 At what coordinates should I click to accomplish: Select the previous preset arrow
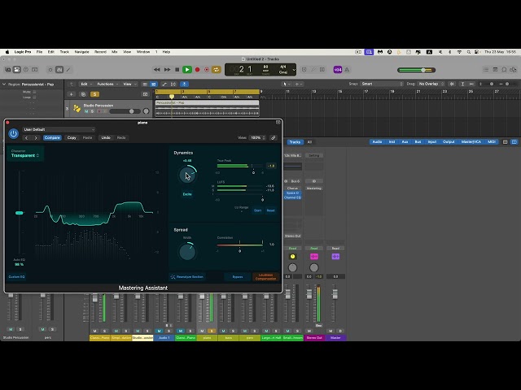click(27, 137)
